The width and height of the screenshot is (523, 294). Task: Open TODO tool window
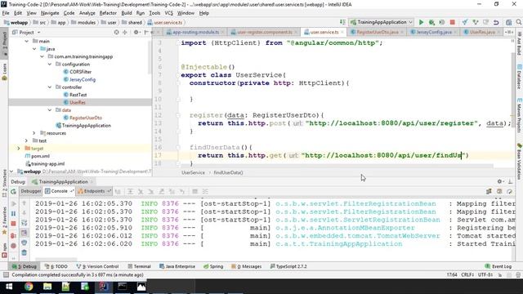point(56,267)
